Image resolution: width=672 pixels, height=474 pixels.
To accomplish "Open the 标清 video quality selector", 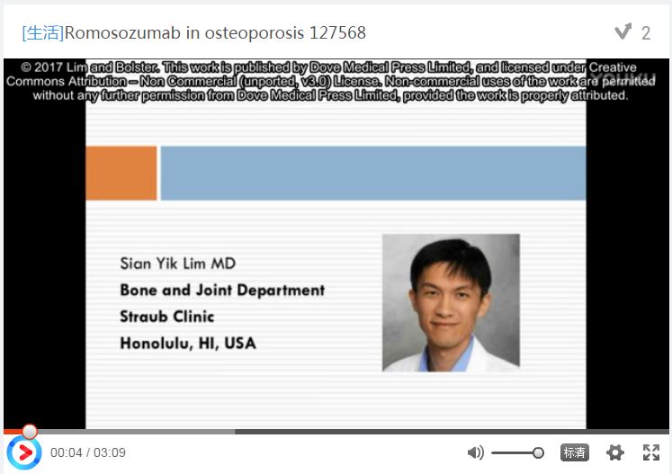I will (x=575, y=452).
